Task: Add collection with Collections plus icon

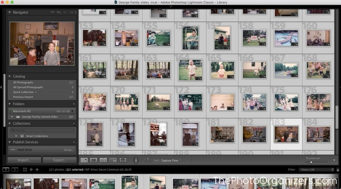Action: coord(74,123)
